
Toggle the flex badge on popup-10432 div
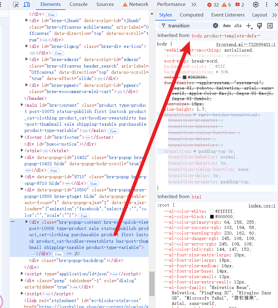pos(53,170)
